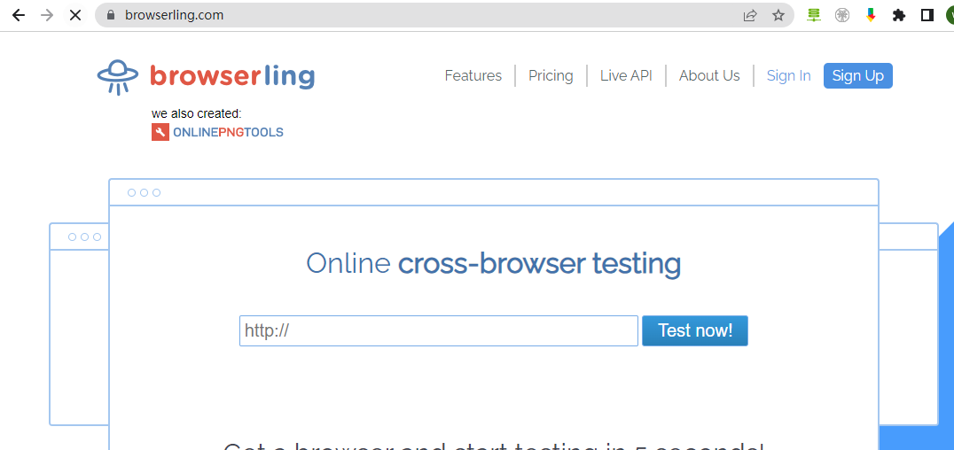Click the Sign In link

click(x=788, y=75)
